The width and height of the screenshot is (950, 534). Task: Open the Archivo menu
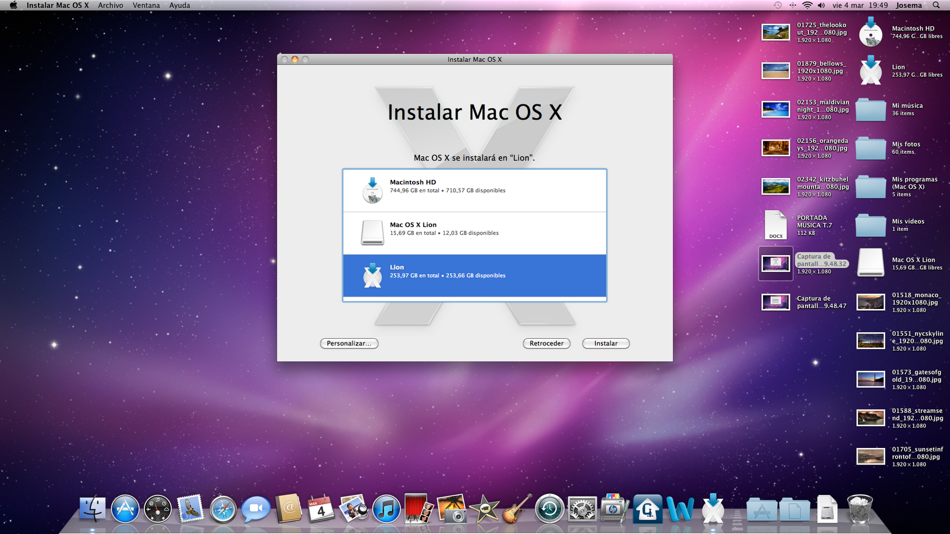(110, 5)
